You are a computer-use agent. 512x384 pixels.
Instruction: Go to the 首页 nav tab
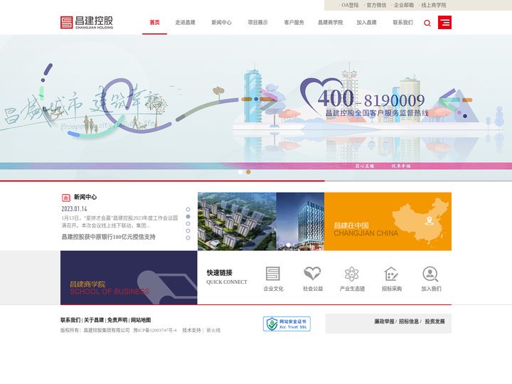tap(154, 23)
